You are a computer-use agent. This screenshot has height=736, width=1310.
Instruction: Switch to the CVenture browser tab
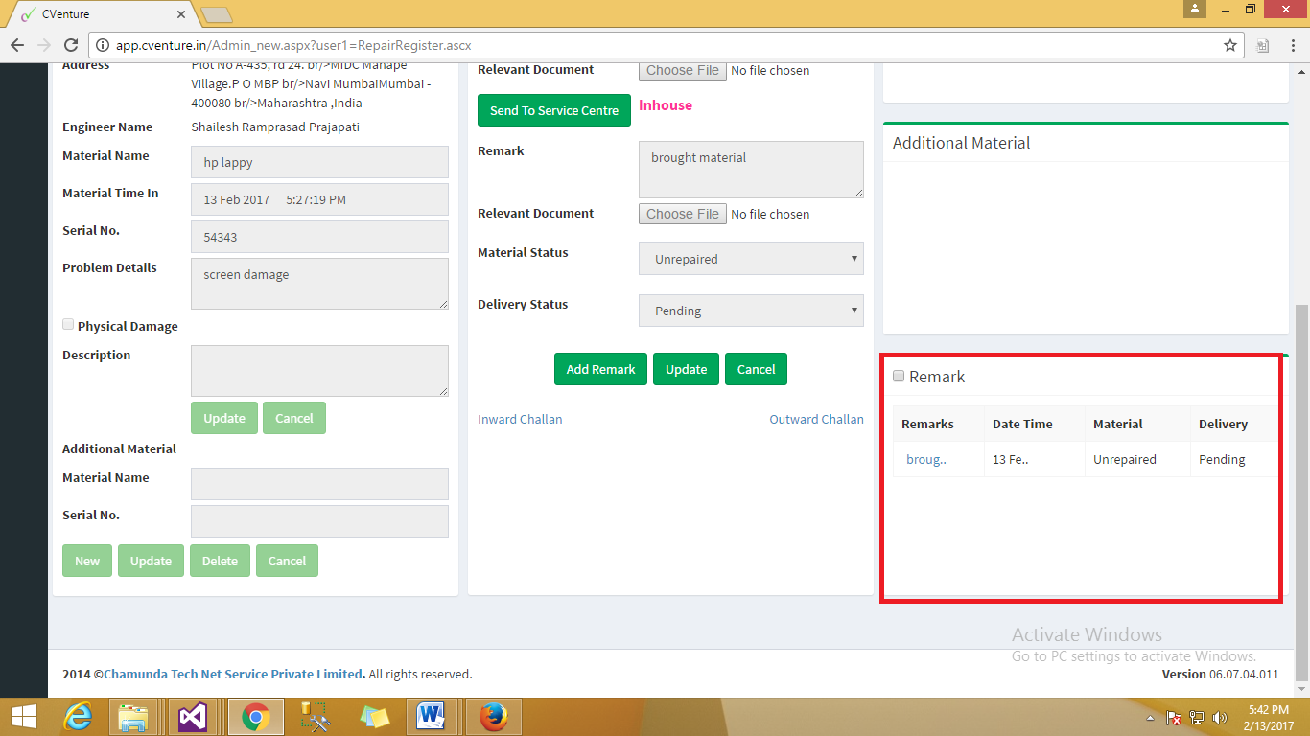click(x=105, y=14)
